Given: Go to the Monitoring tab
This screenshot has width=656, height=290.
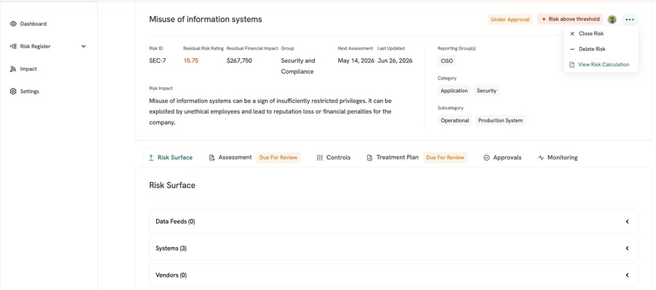Looking at the screenshot, I should 558,158.
